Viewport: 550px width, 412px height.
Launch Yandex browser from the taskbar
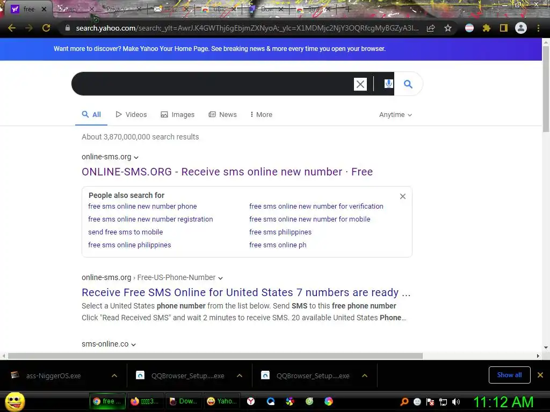tap(251, 401)
